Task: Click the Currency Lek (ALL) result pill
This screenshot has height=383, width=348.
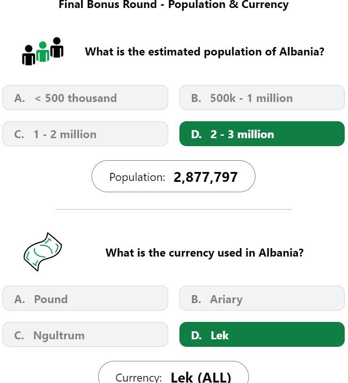Action: [173, 372]
